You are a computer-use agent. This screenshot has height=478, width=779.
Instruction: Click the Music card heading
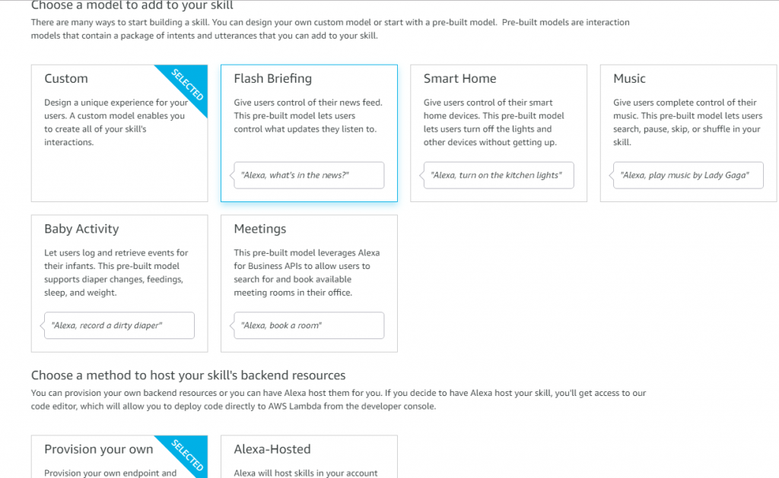click(629, 78)
